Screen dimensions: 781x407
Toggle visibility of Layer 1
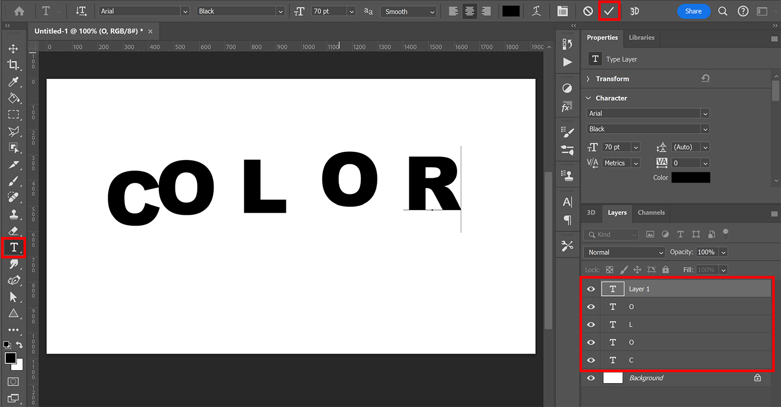coord(590,288)
